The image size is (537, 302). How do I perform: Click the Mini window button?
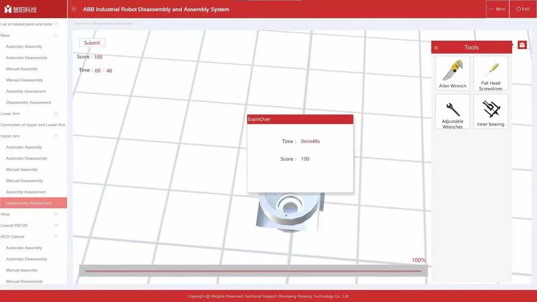tap(497, 9)
